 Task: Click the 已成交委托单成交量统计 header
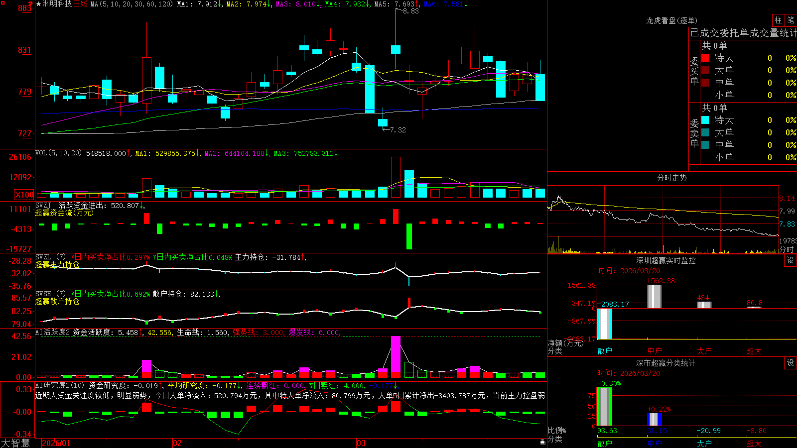pos(743,33)
